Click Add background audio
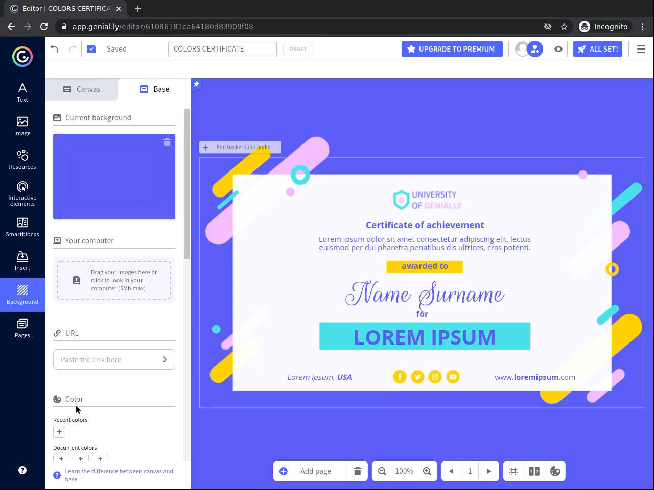Viewport: 654px width, 490px height. (x=240, y=147)
